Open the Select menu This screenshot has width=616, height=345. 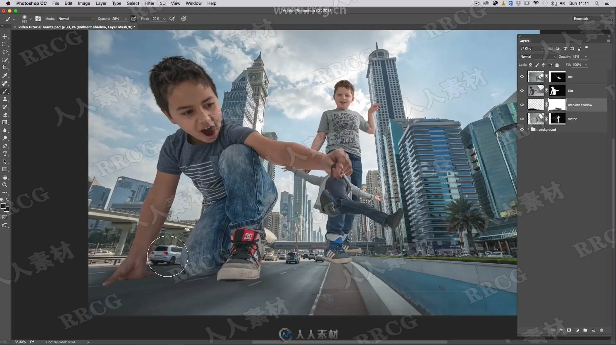point(133,3)
